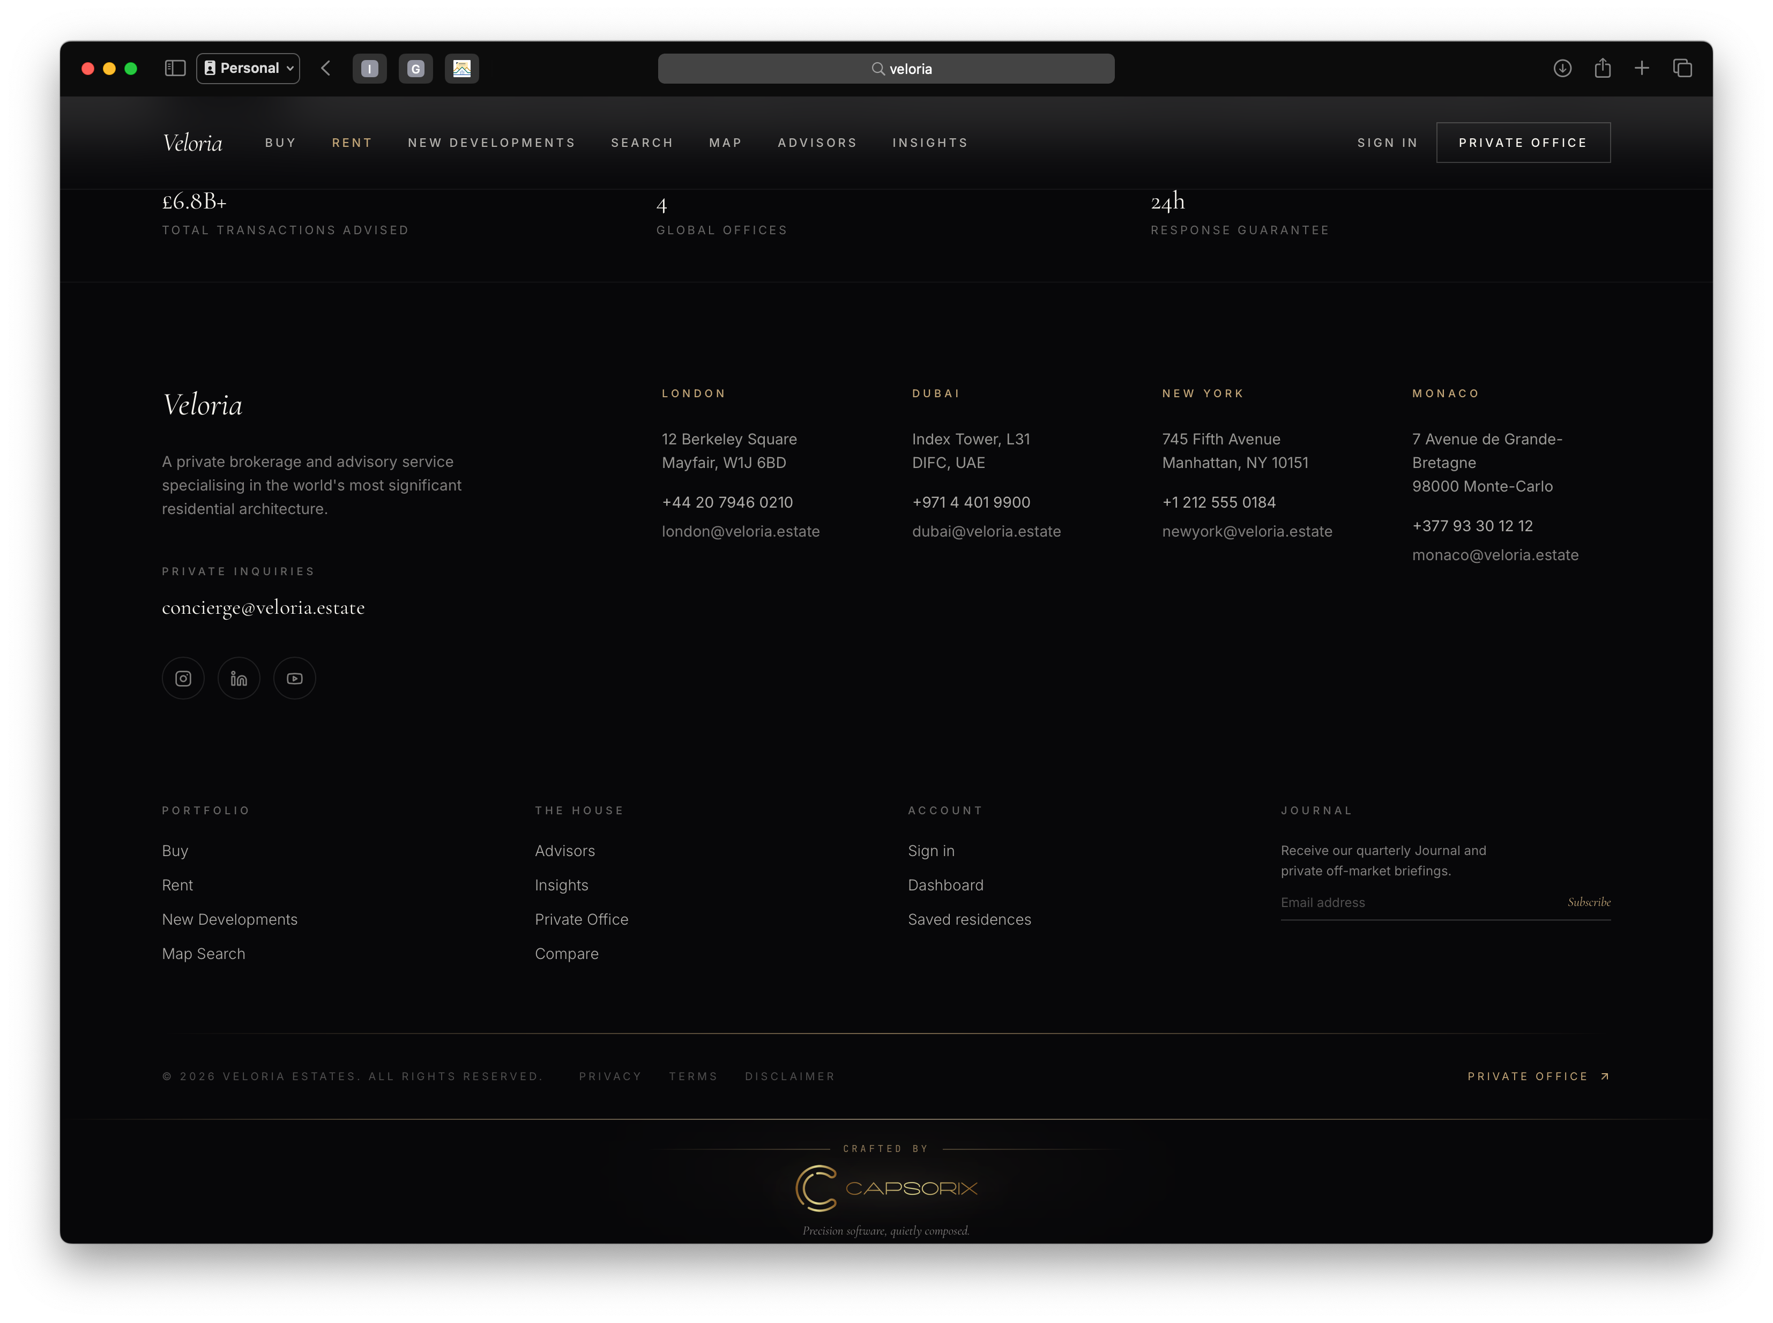Open Compare link under The House
The image size is (1773, 1323).
(567, 954)
